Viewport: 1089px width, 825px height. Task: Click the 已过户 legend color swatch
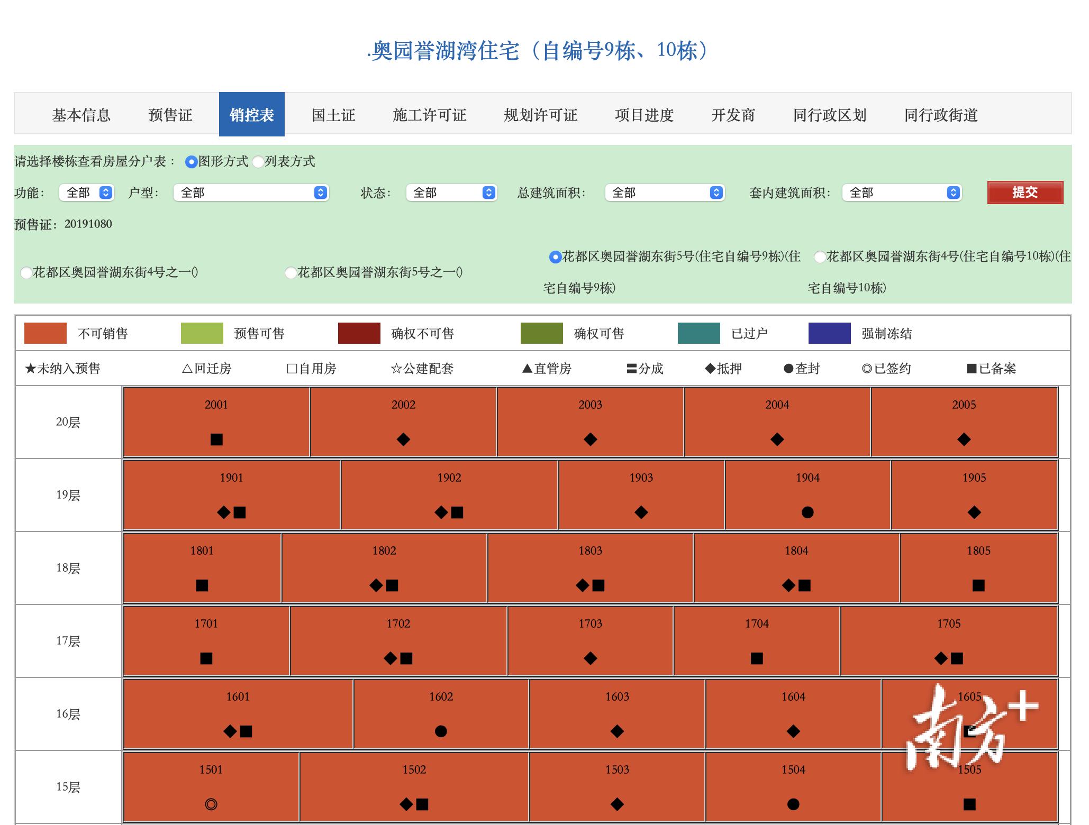coord(699,333)
